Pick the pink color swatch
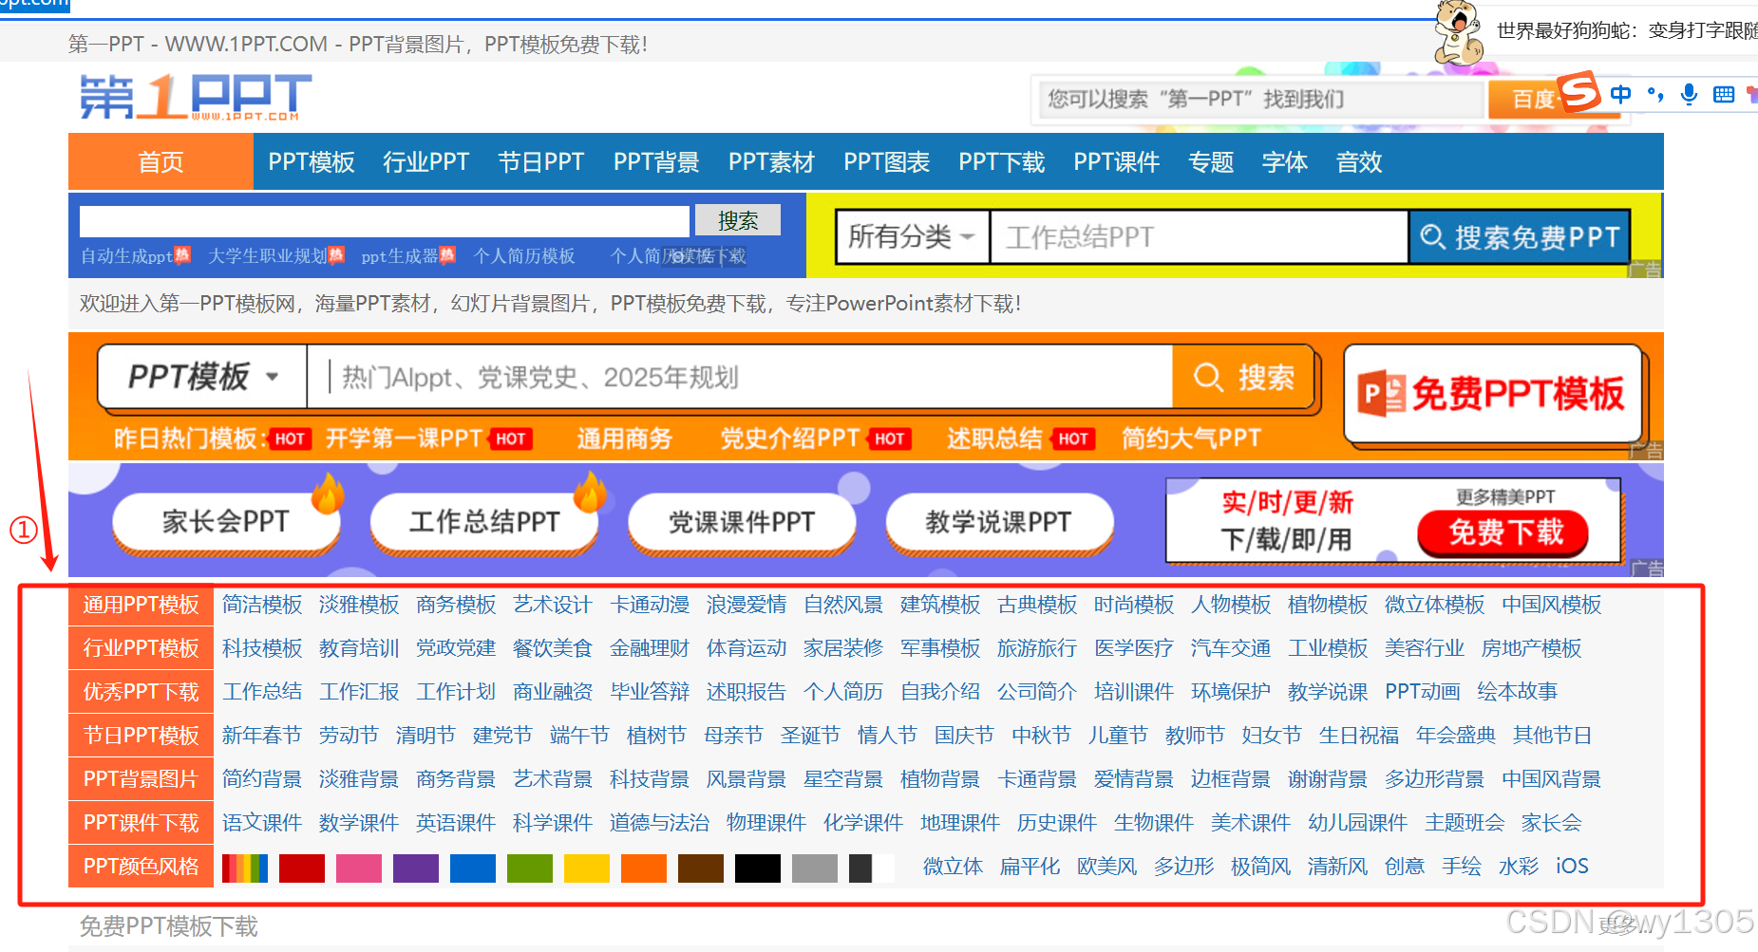Viewport: 1758px width, 952px height. [359, 868]
